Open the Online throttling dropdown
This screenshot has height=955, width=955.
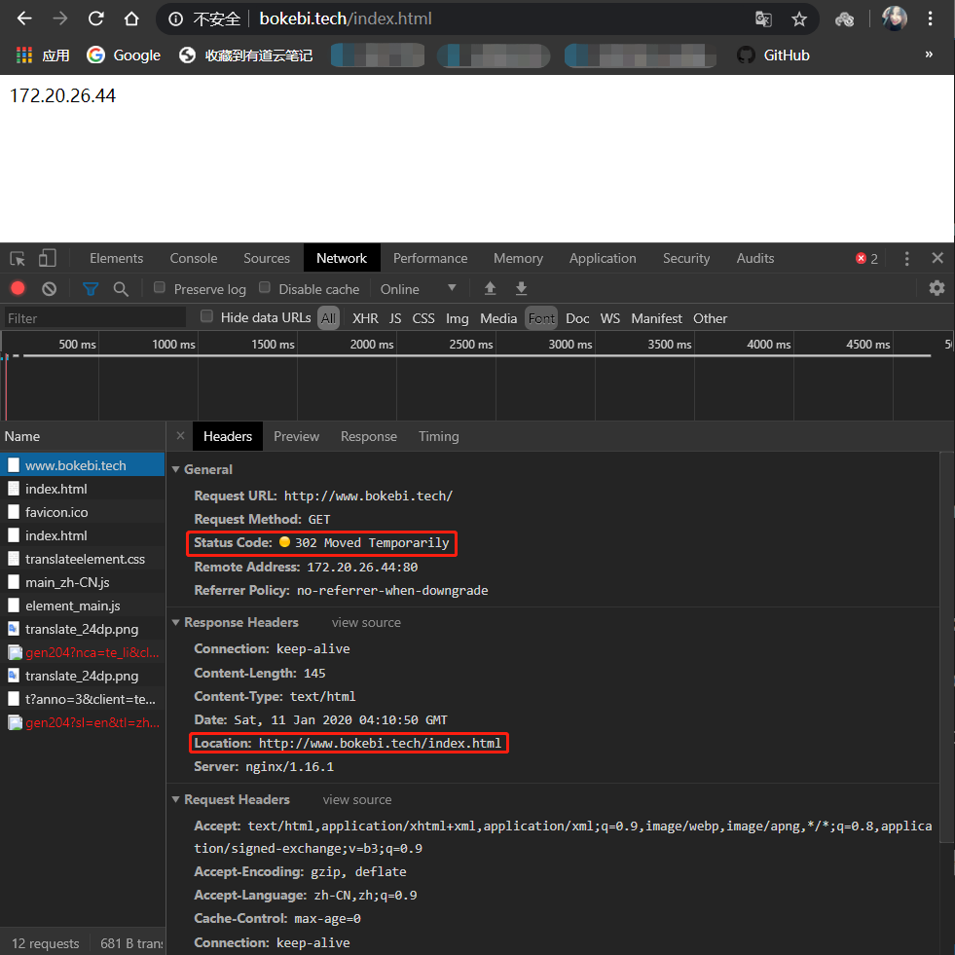[418, 289]
